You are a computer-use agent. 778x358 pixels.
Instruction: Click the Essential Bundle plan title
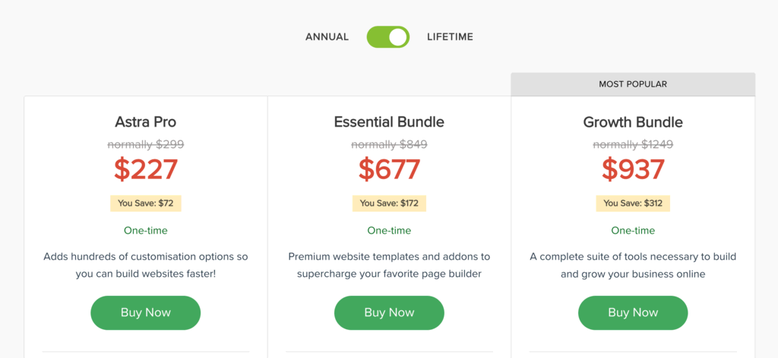click(389, 122)
